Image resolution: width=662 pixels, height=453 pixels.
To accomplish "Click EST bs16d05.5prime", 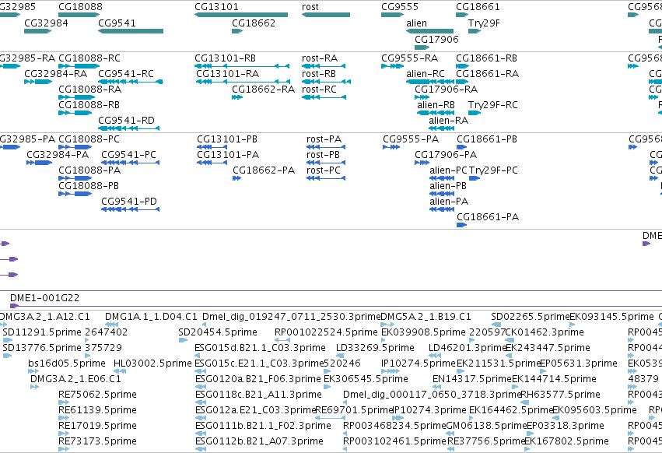I will pos(67,363).
